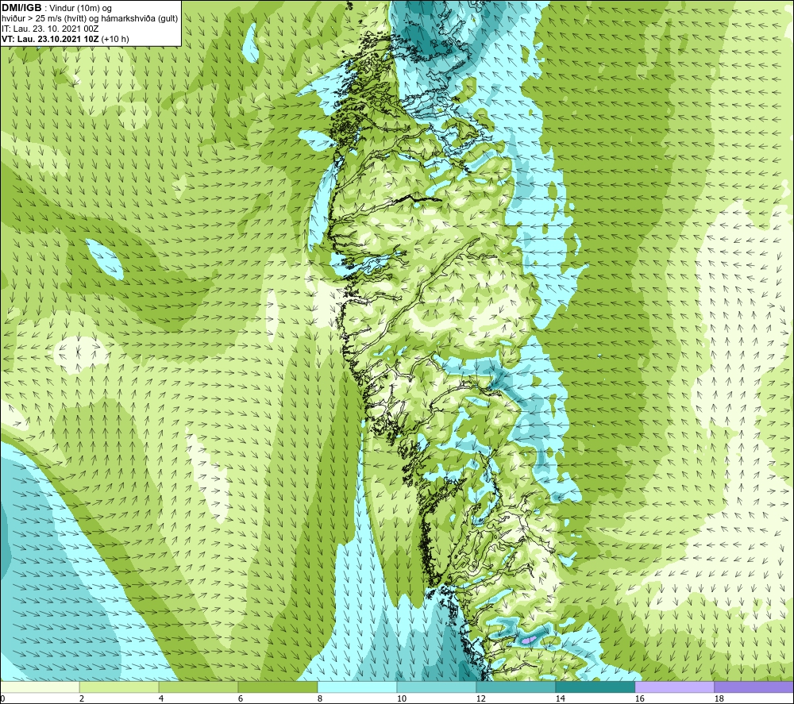This screenshot has height=704, width=794.
Task: Click the '2' label on the wind scale
Action: point(82,699)
